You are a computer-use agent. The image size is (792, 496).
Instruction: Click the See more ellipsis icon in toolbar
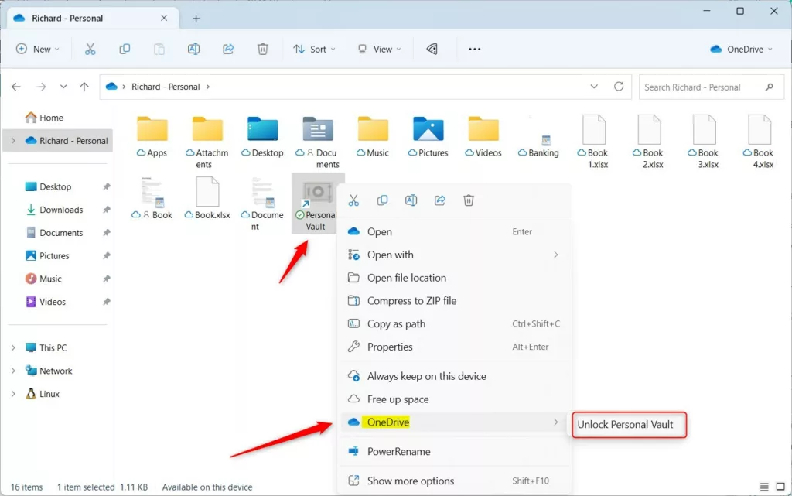(474, 49)
